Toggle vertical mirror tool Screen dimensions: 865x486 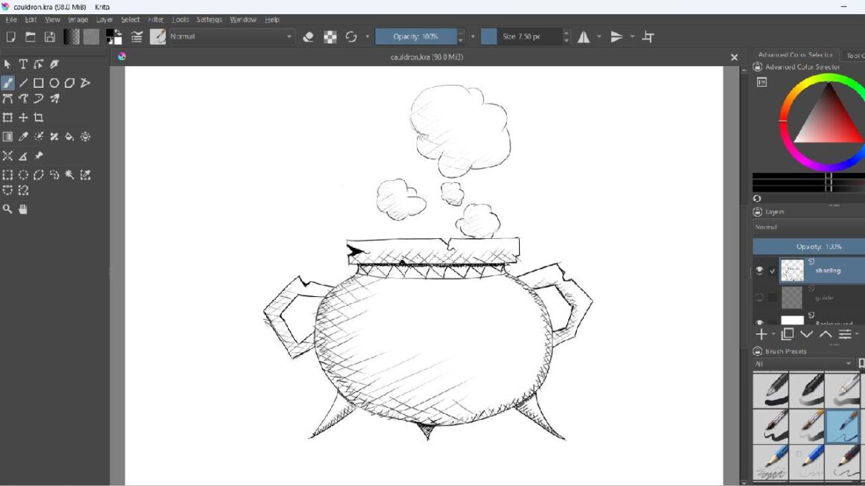click(616, 37)
